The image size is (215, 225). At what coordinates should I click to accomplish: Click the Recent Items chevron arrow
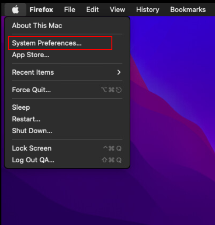click(119, 72)
